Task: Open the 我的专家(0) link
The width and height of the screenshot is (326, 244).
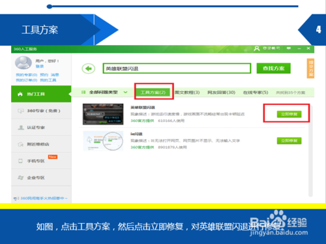Action: click(27, 75)
